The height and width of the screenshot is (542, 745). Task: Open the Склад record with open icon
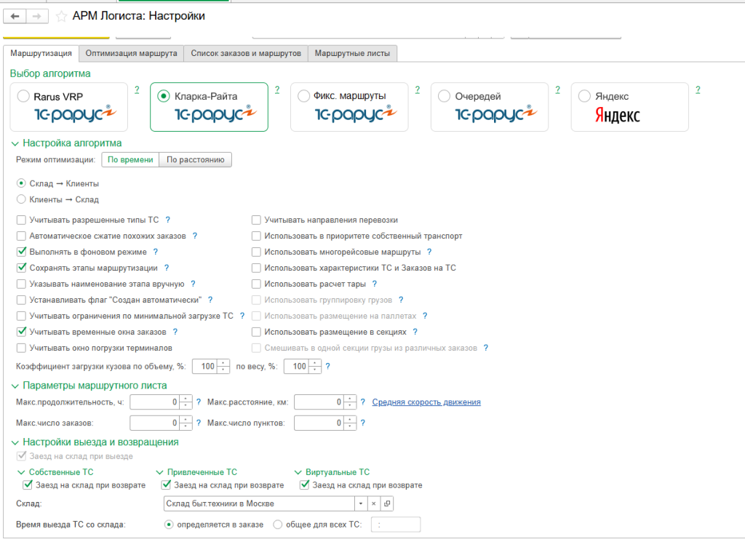(x=386, y=503)
